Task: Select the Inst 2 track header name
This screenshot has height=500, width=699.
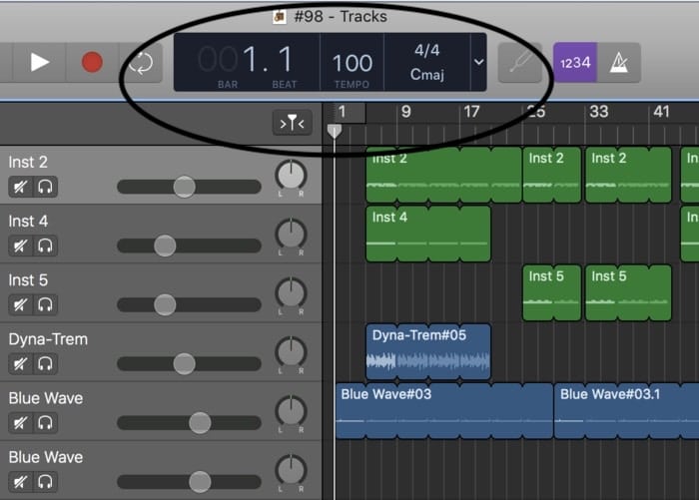Action: pyautogui.click(x=28, y=162)
